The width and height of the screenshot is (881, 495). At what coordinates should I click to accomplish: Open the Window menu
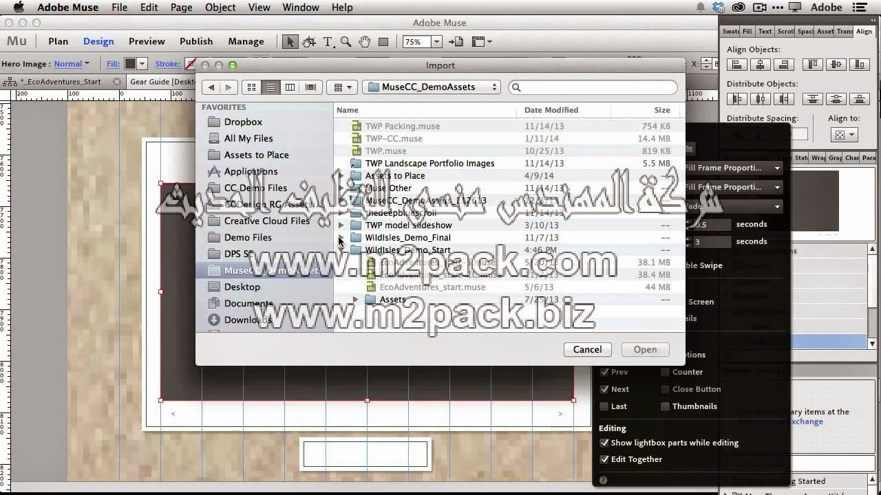coord(301,8)
